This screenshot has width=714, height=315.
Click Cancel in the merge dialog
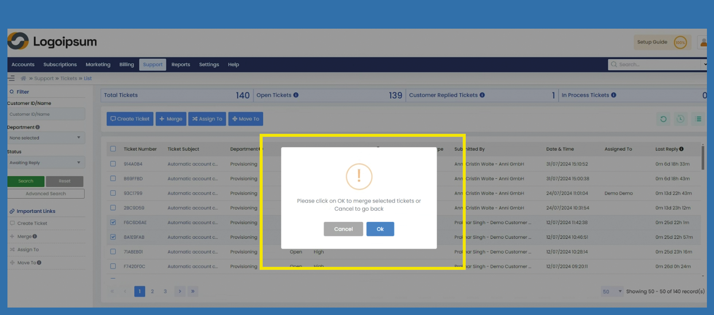click(343, 229)
